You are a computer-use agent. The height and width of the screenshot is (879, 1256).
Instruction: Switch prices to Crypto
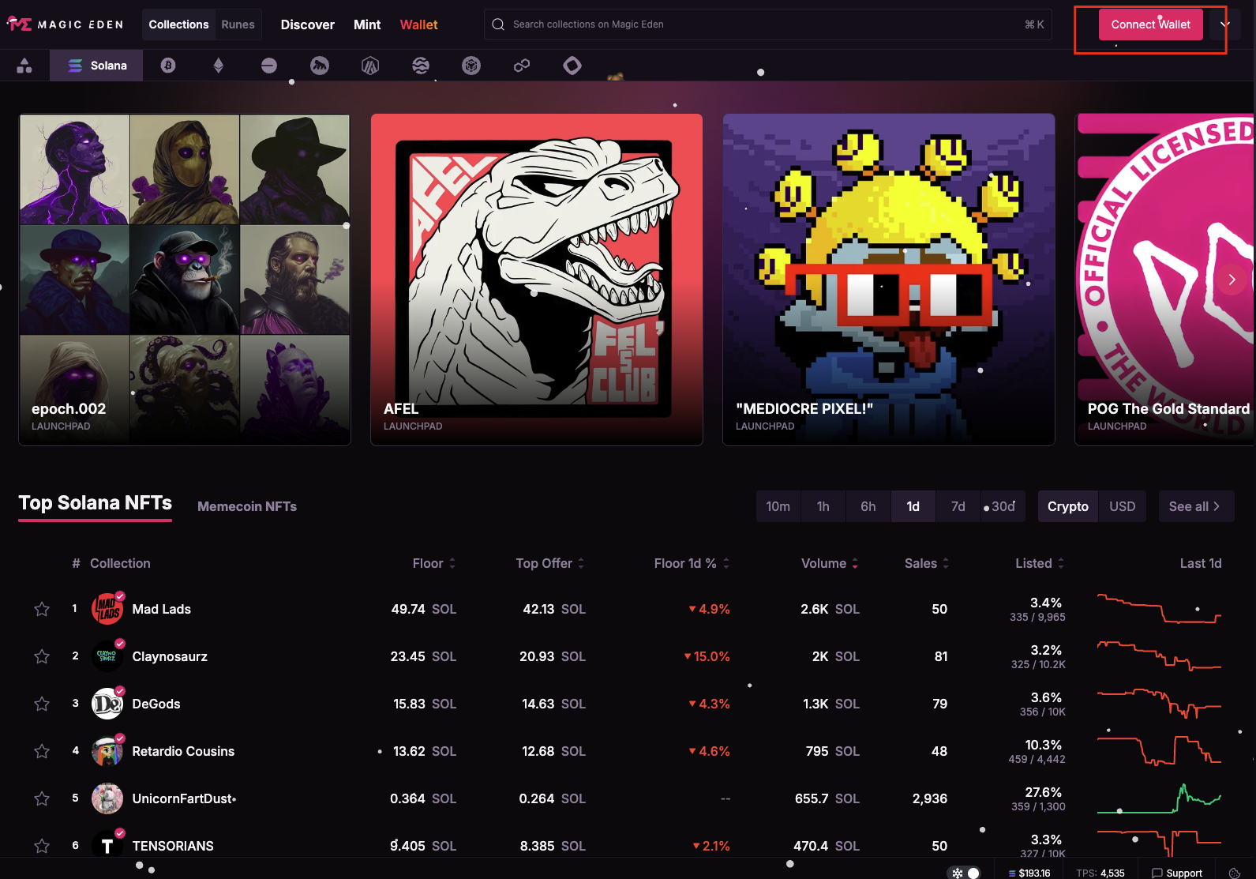1068,506
